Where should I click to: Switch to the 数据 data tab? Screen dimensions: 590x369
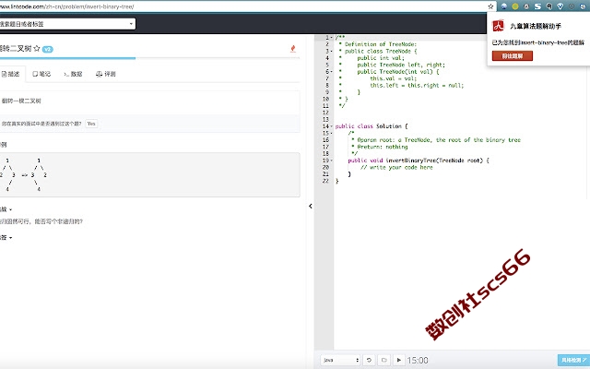[x=73, y=74]
